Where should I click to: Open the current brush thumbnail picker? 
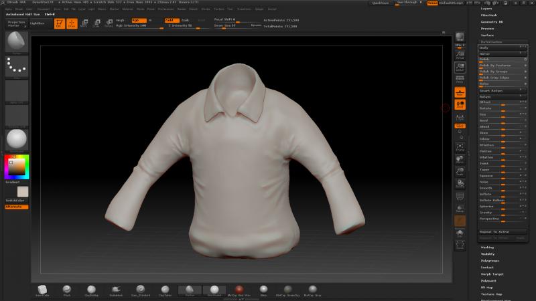coord(16,41)
